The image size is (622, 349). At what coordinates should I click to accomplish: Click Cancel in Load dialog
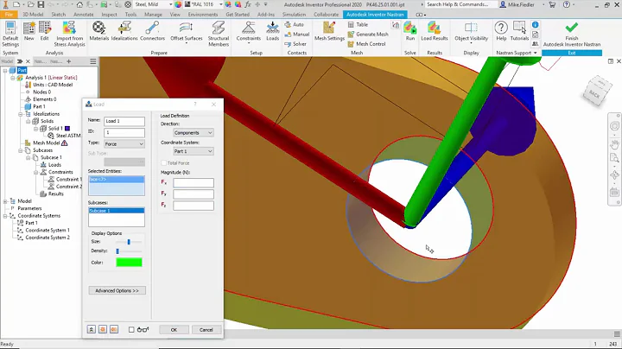(206, 330)
